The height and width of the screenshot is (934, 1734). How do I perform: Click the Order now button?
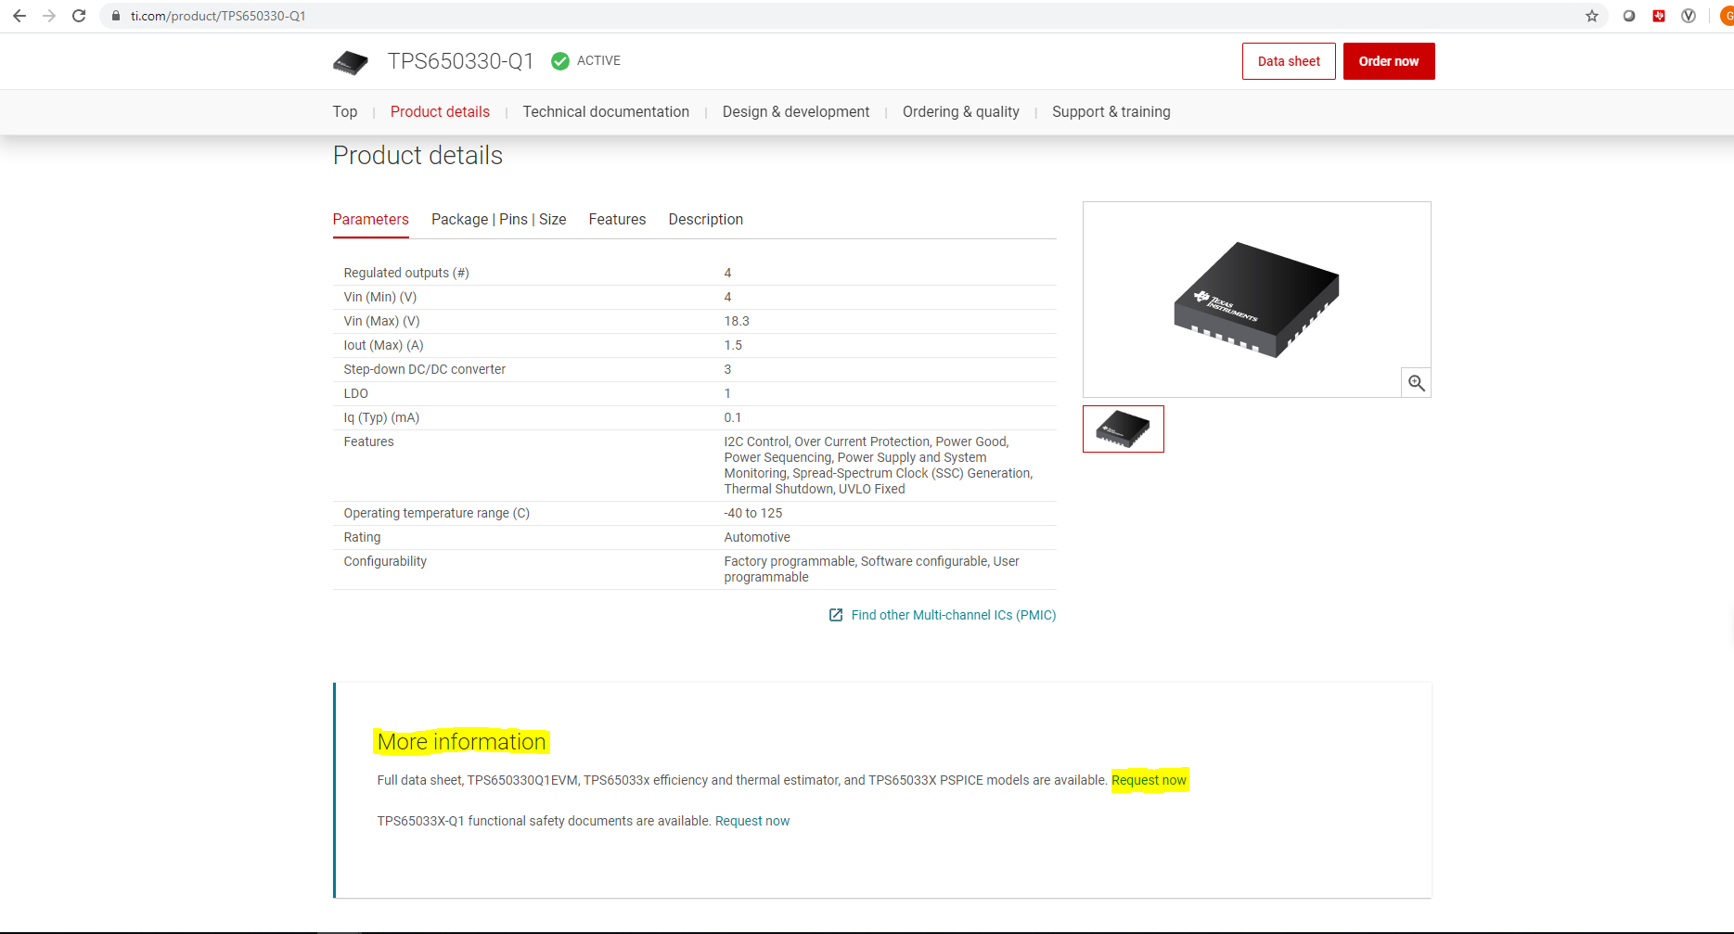click(1389, 61)
